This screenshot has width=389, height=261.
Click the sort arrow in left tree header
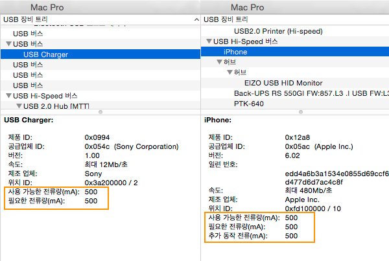coord(195,20)
